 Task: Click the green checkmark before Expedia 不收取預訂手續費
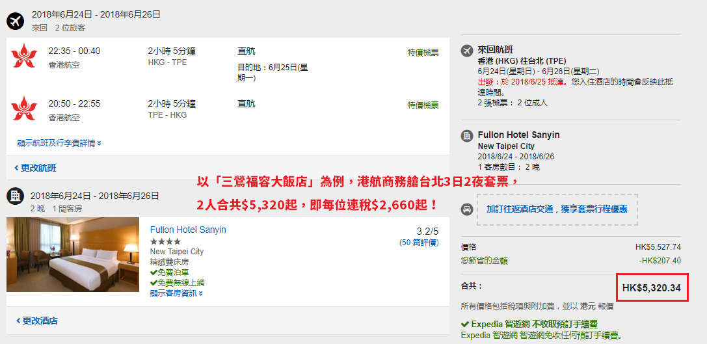[465, 324]
